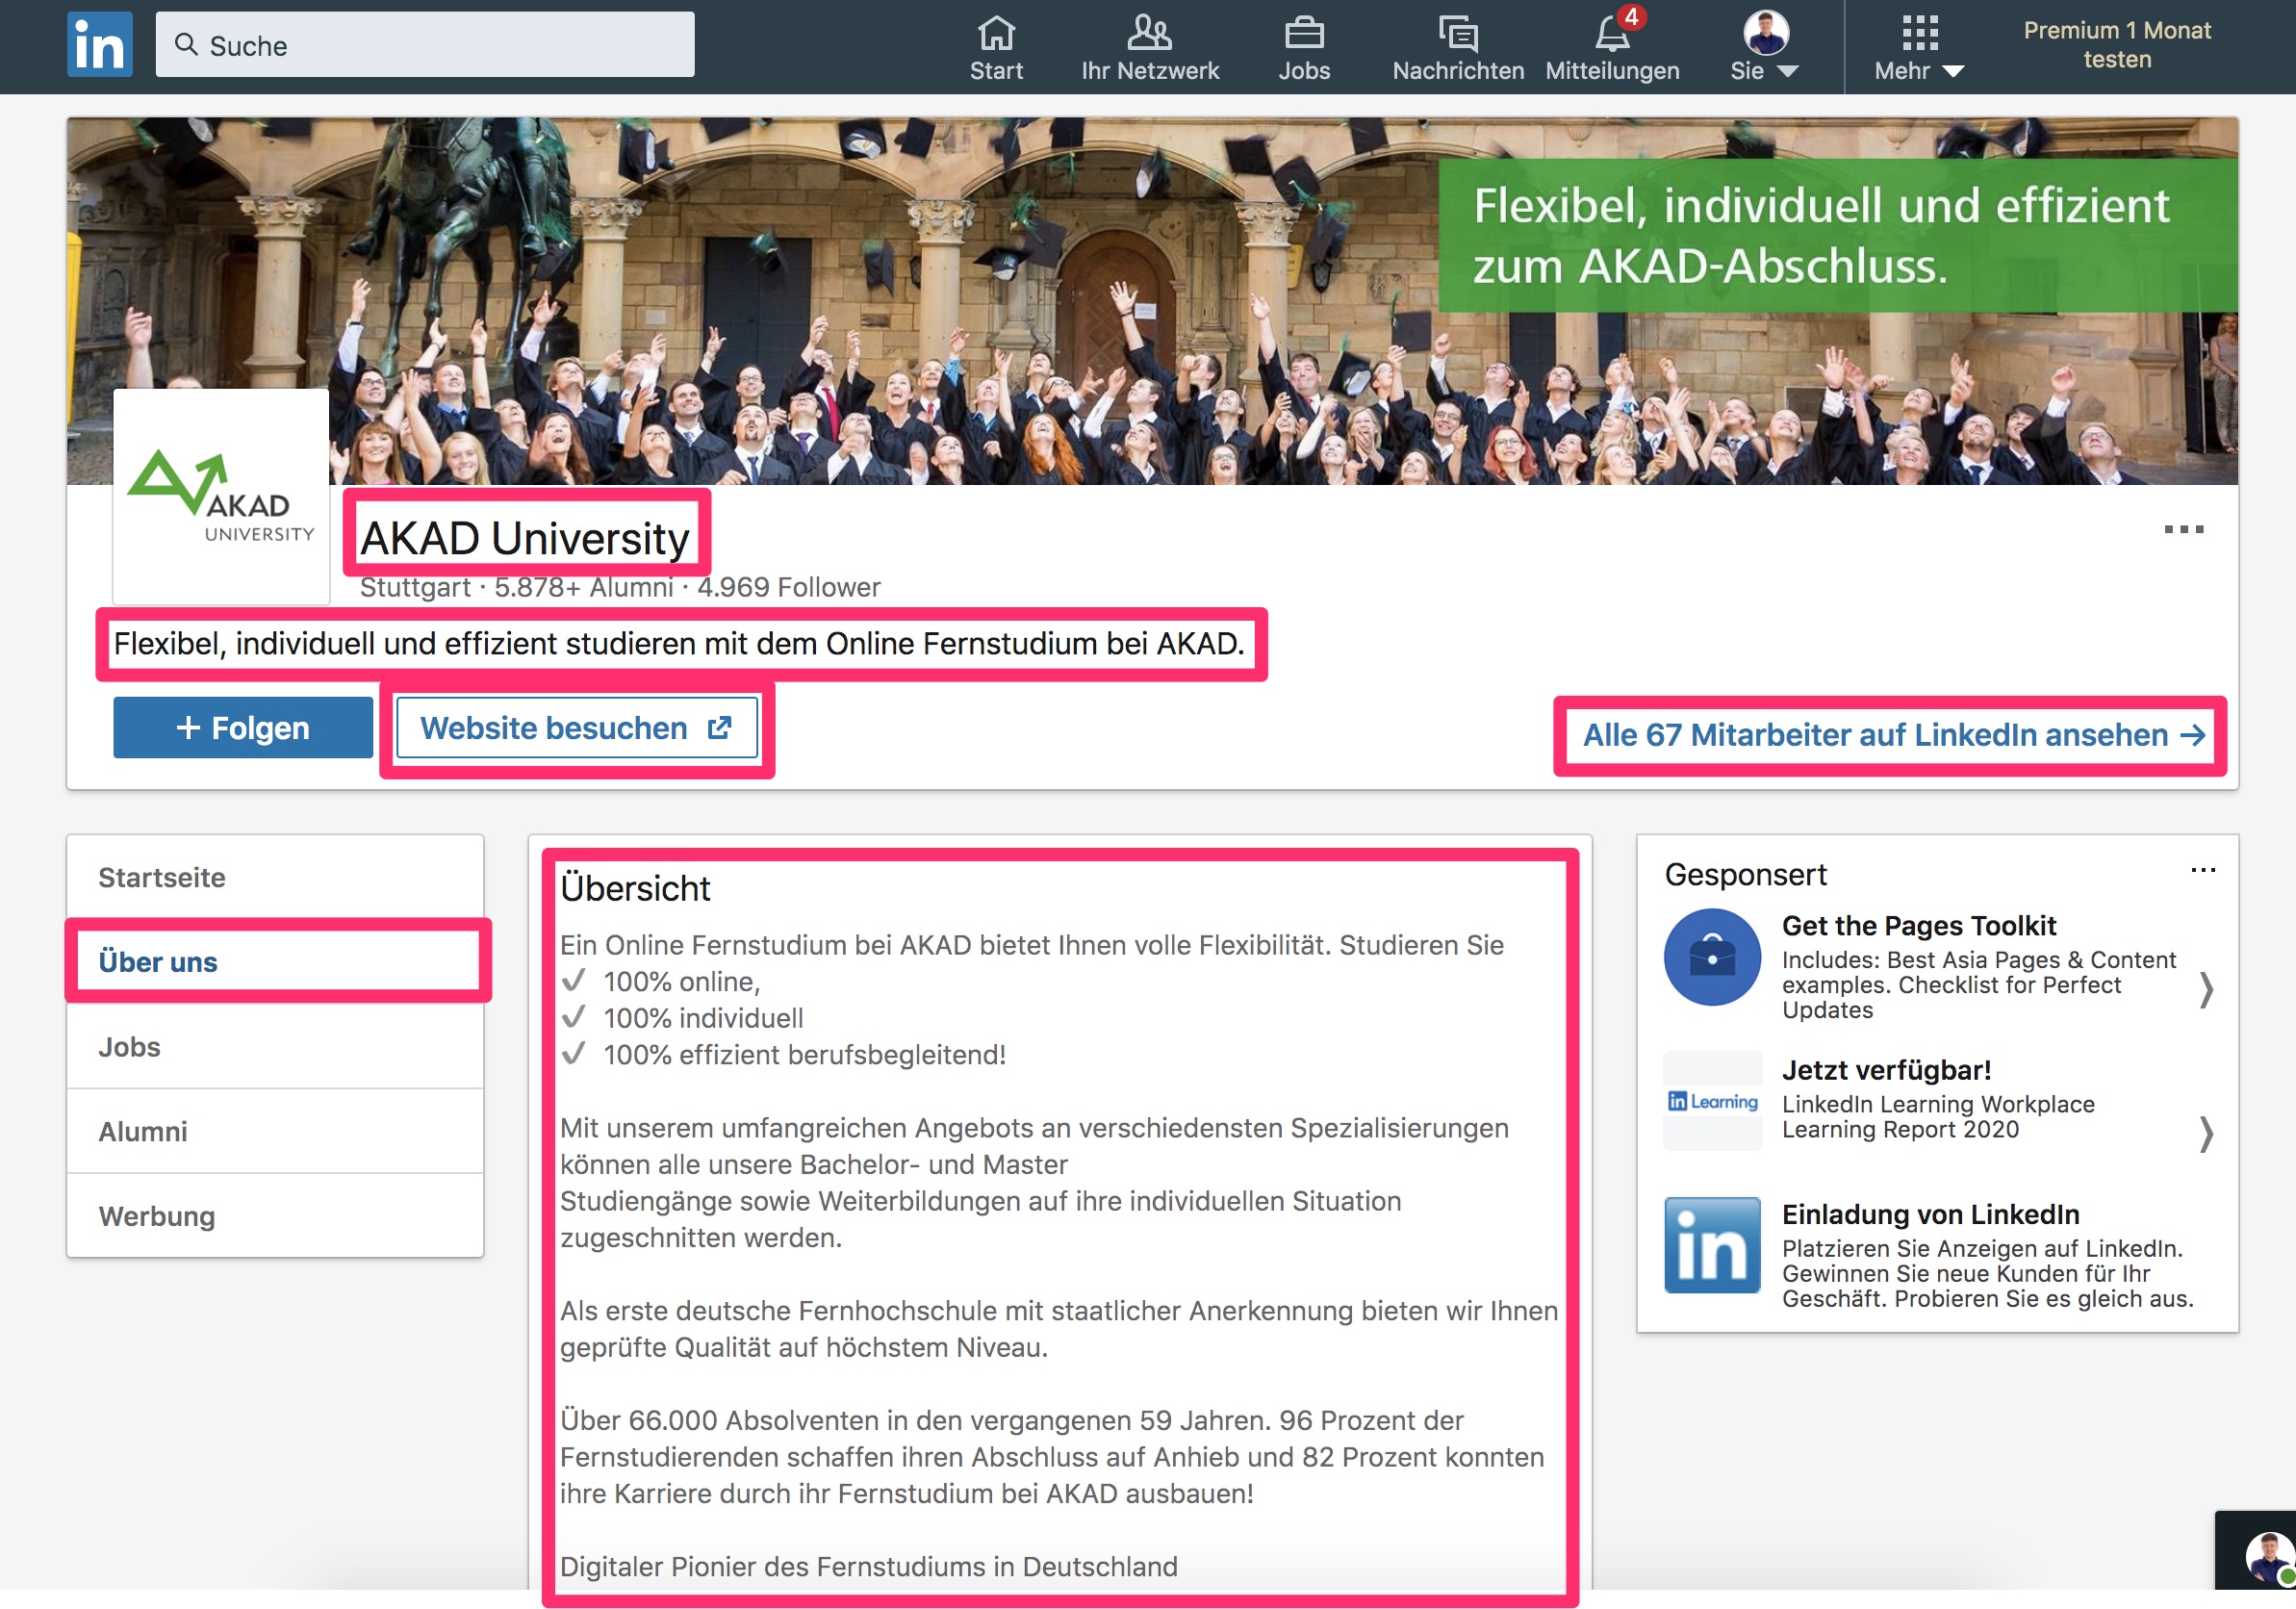Click the profile photo in the nav bar
The height and width of the screenshot is (1609, 2296).
click(x=1765, y=33)
